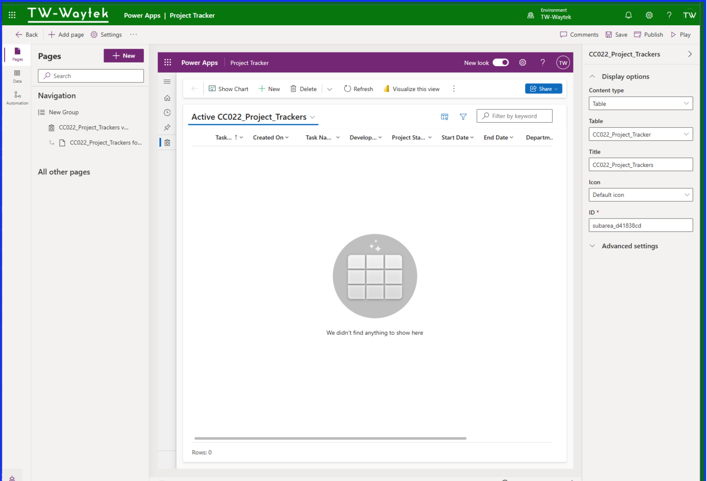This screenshot has width=707, height=481.
Task: Open the edit columns icon near keyword filter
Action: tap(445, 117)
